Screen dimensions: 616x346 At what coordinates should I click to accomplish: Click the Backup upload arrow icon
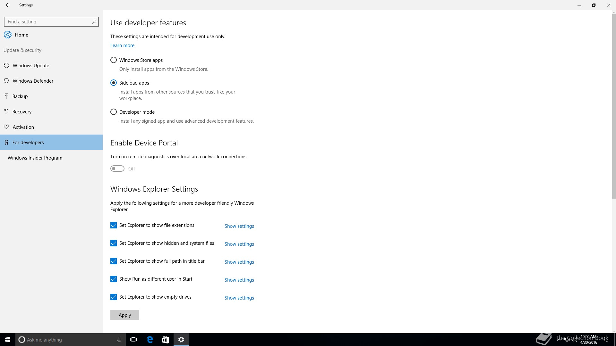[6, 96]
